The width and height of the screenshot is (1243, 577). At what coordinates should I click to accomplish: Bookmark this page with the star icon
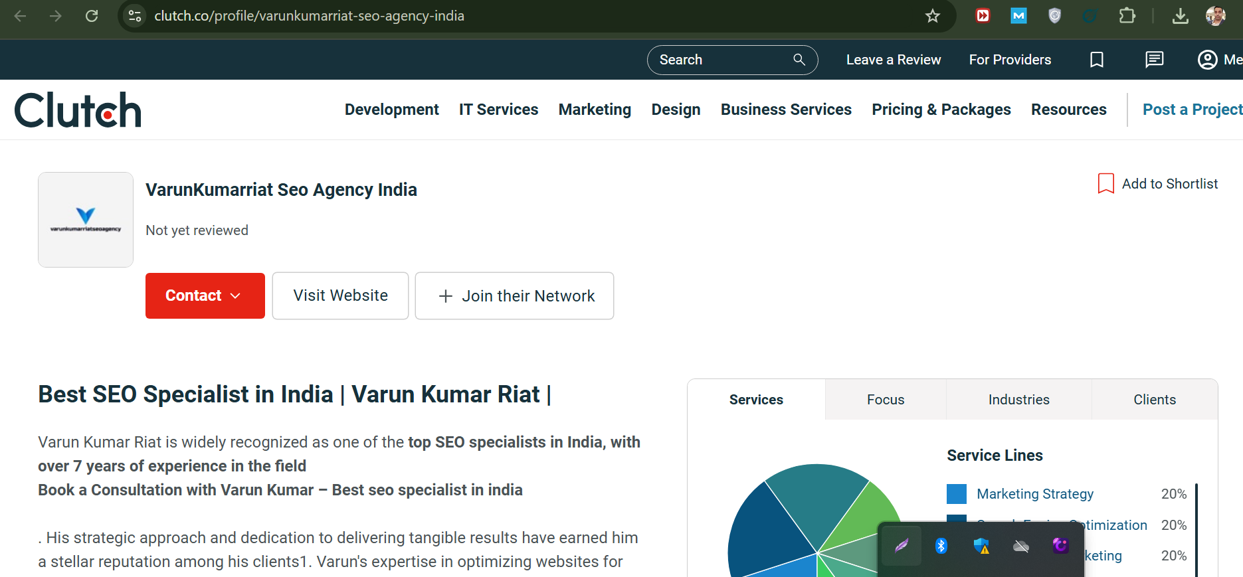coord(932,16)
